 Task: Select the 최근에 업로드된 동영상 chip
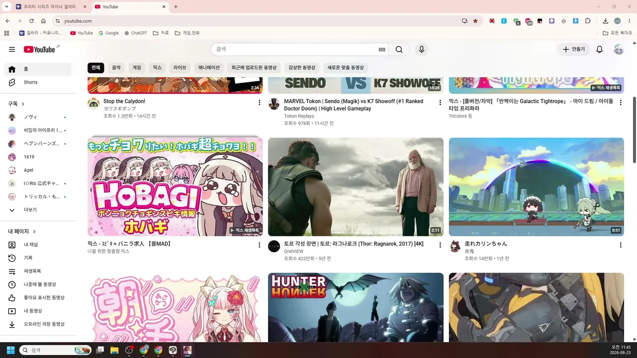coord(254,68)
